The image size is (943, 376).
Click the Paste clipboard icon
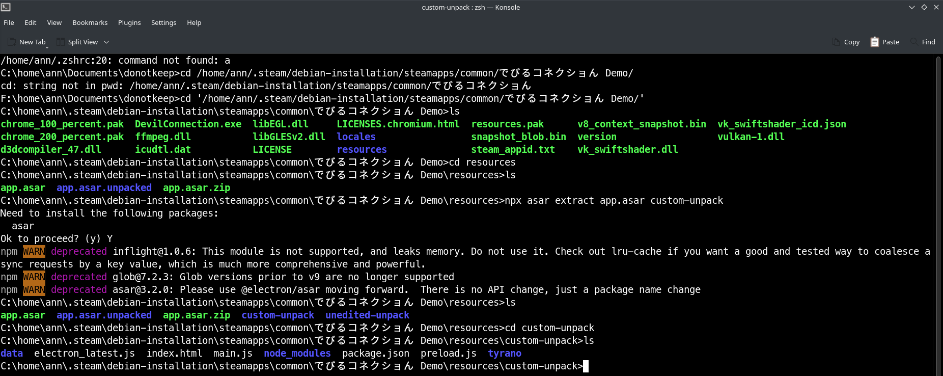[x=874, y=42]
